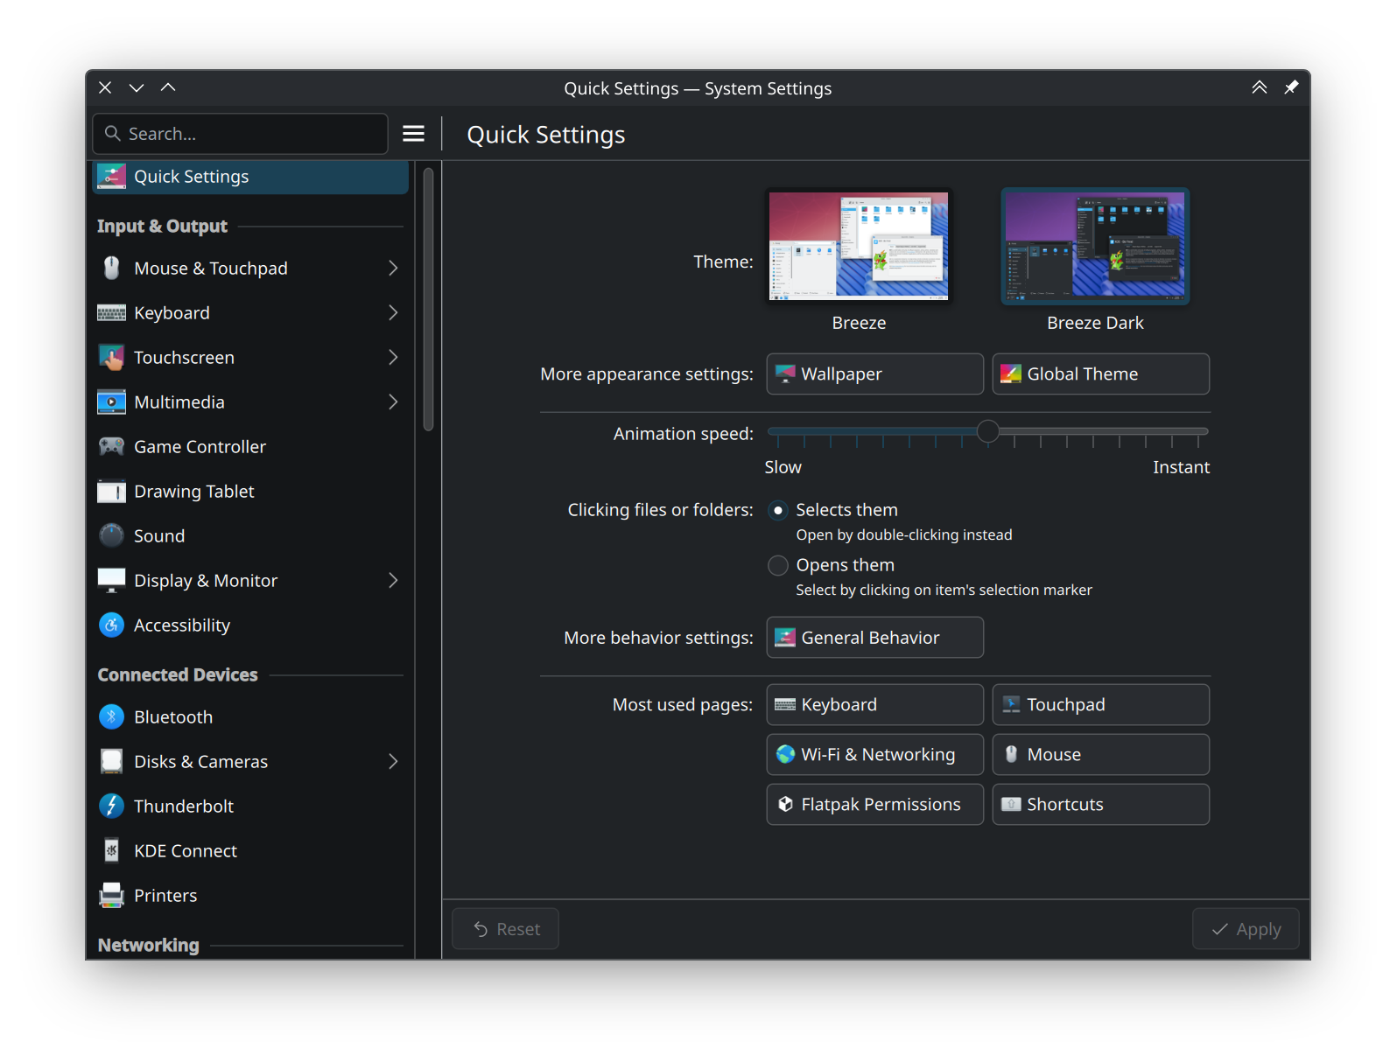Open the Quick Settings sidebar entry
Viewport: 1397px width, 1062px height.
coord(250,176)
